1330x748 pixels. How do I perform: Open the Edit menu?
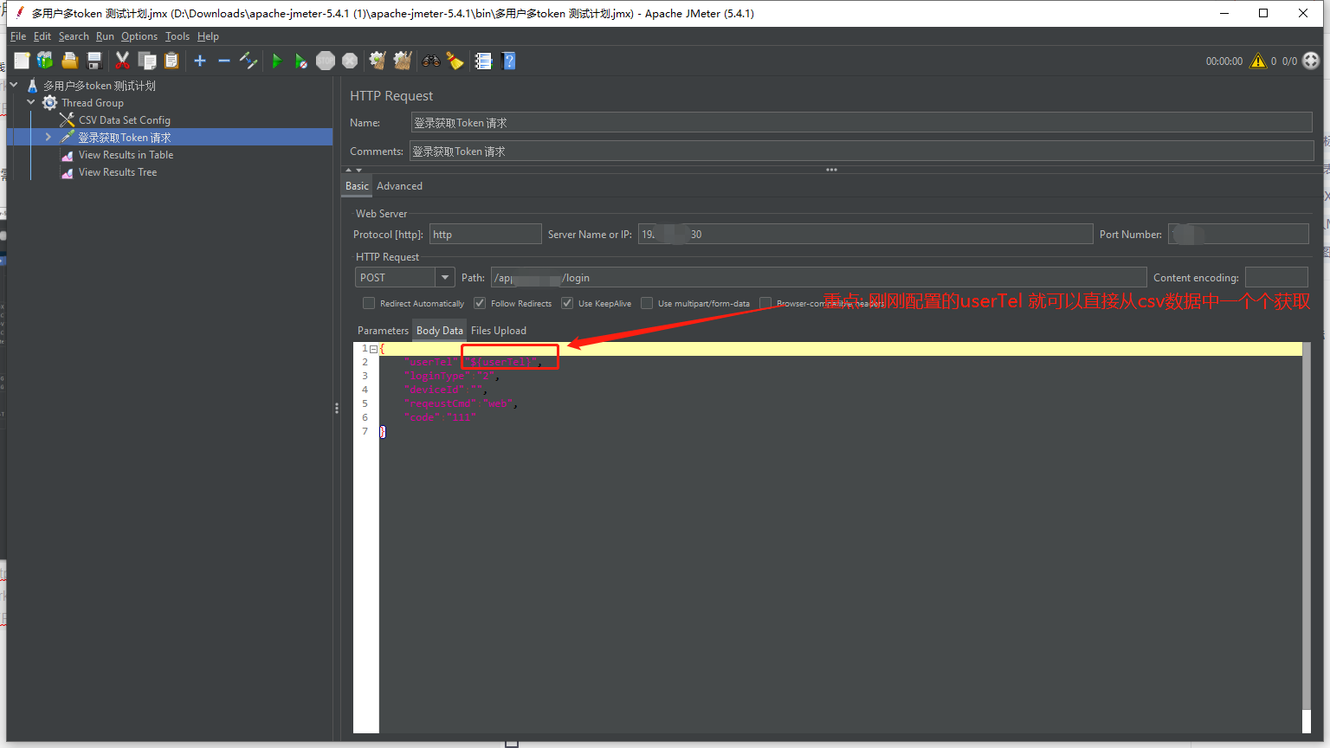coord(42,36)
